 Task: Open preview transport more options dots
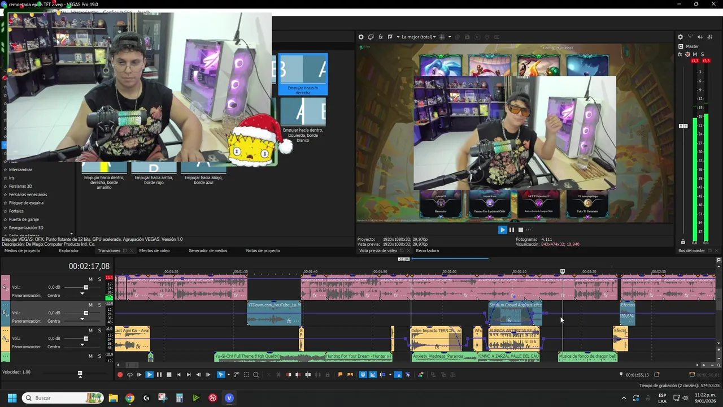click(x=528, y=230)
